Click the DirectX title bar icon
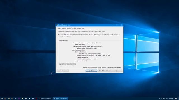Screen dimensions: 179x100 57,25
